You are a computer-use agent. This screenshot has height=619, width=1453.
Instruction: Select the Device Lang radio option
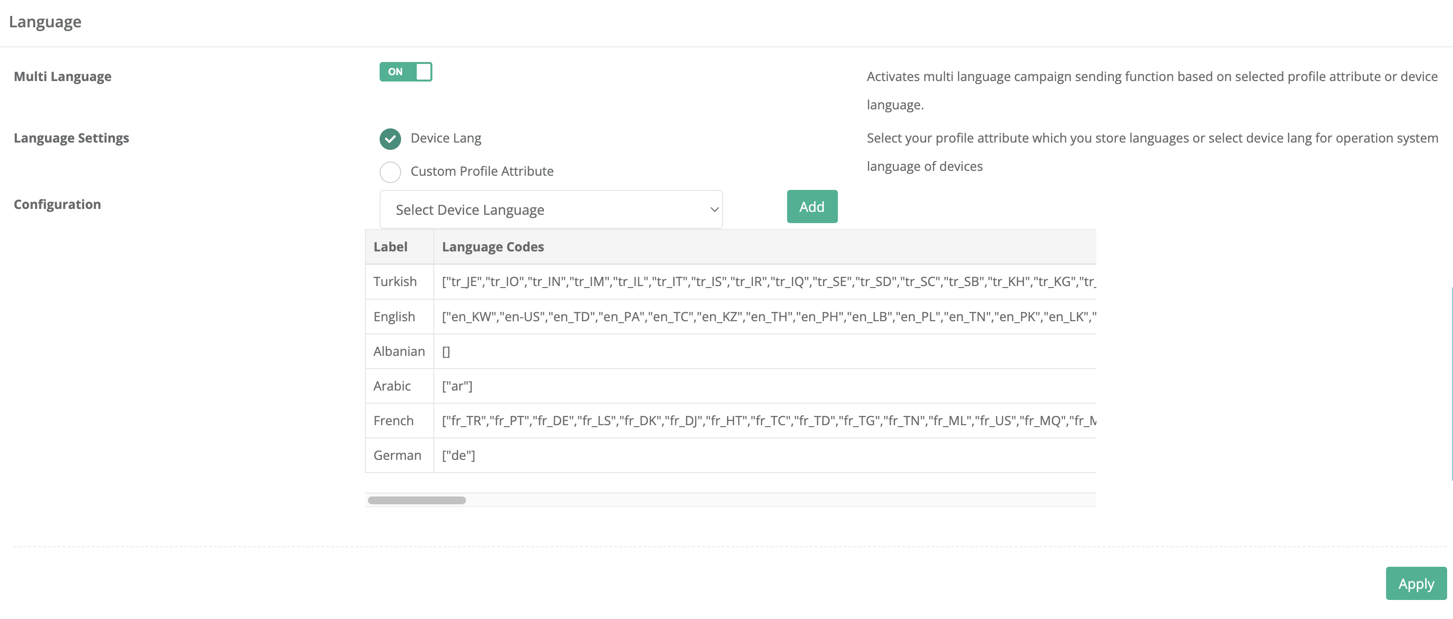click(390, 139)
